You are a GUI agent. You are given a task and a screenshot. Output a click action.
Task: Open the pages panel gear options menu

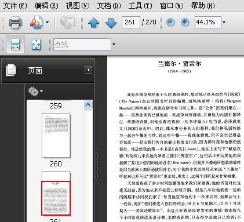tap(35, 92)
